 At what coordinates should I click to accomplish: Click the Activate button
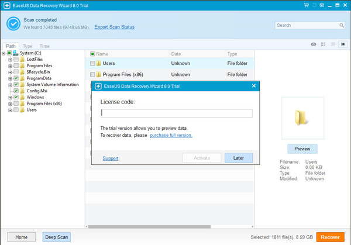click(x=202, y=158)
